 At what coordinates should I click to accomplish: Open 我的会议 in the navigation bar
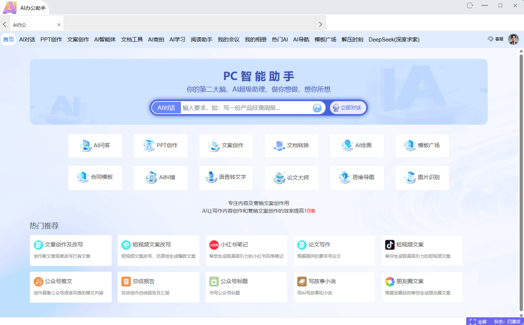point(229,39)
